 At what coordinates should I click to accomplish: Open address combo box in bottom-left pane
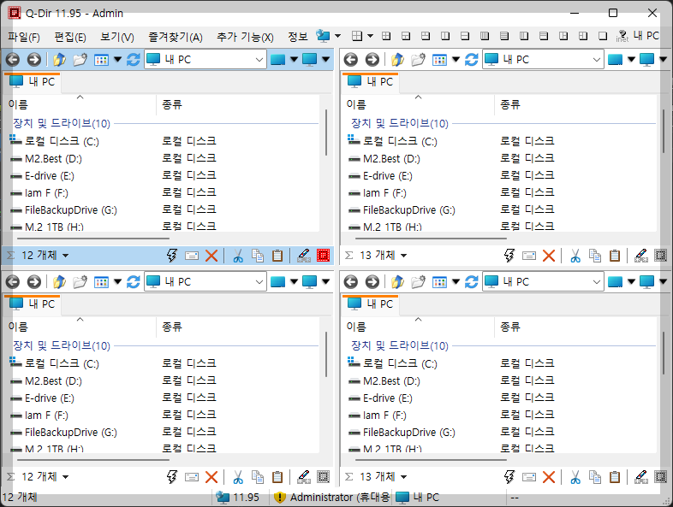click(205, 281)
